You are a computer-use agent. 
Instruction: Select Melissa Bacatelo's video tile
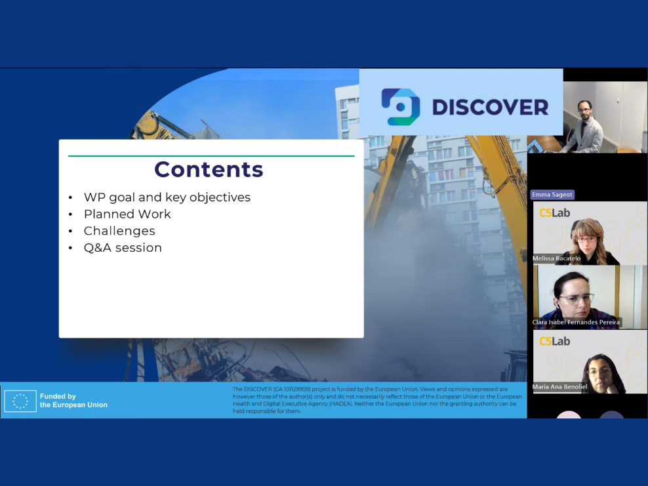coord(590,233)
